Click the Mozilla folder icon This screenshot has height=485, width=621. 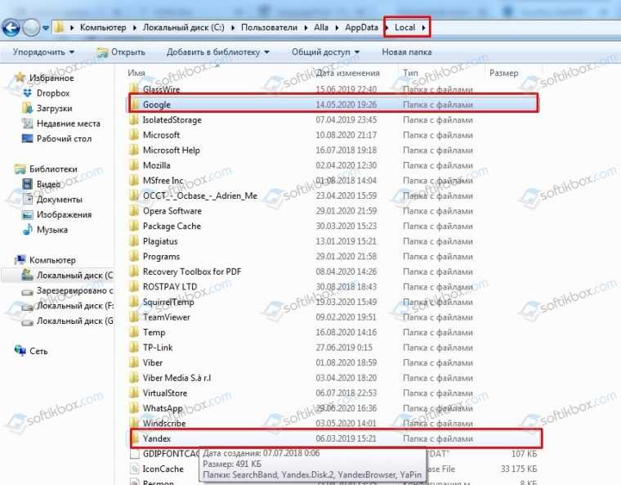134,165
